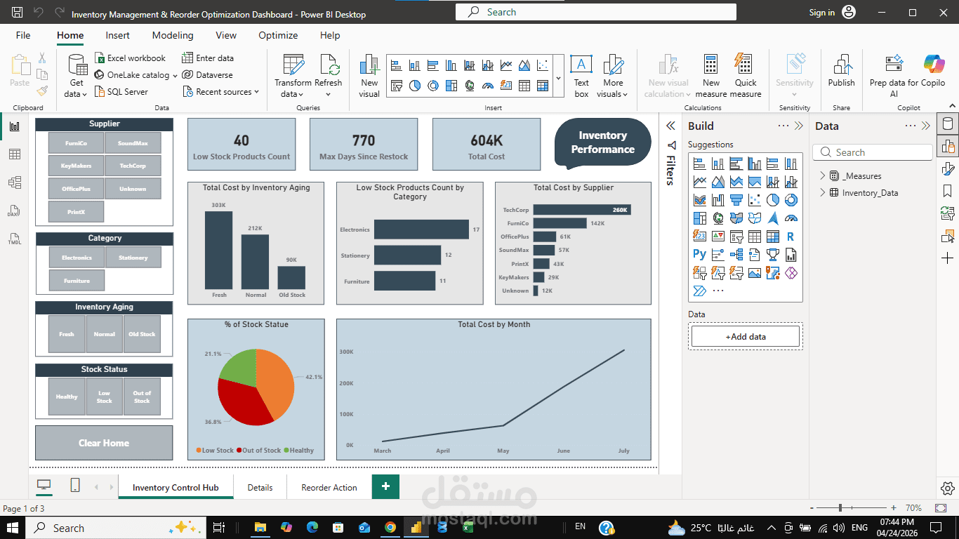
Task: Filter supplier slicer by SoundMax
Action: tap(133, 143)
